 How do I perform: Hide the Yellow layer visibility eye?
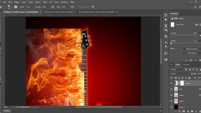click(x=171, y=95)
